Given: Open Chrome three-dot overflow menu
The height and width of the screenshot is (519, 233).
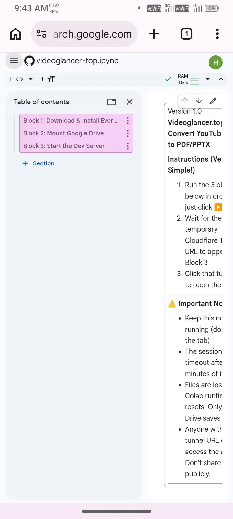Looking at the screenshot, I should [x=217, y=34].
